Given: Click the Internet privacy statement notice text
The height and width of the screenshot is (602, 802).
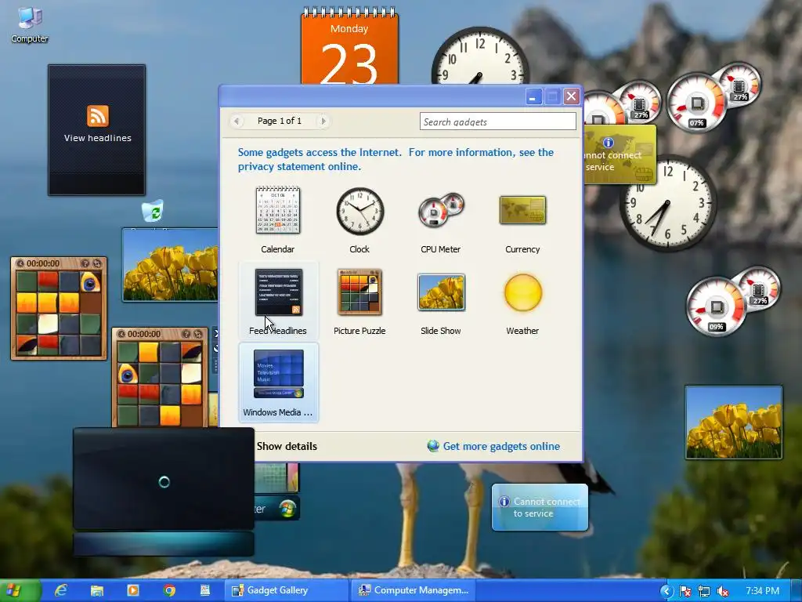Looking at the screenshot, I should pyautogui.click(x=396, y=159).
